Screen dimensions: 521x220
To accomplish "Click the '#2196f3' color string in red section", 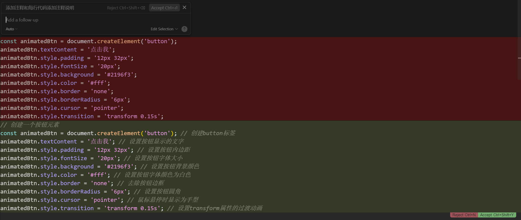I will tap(119, 75).
